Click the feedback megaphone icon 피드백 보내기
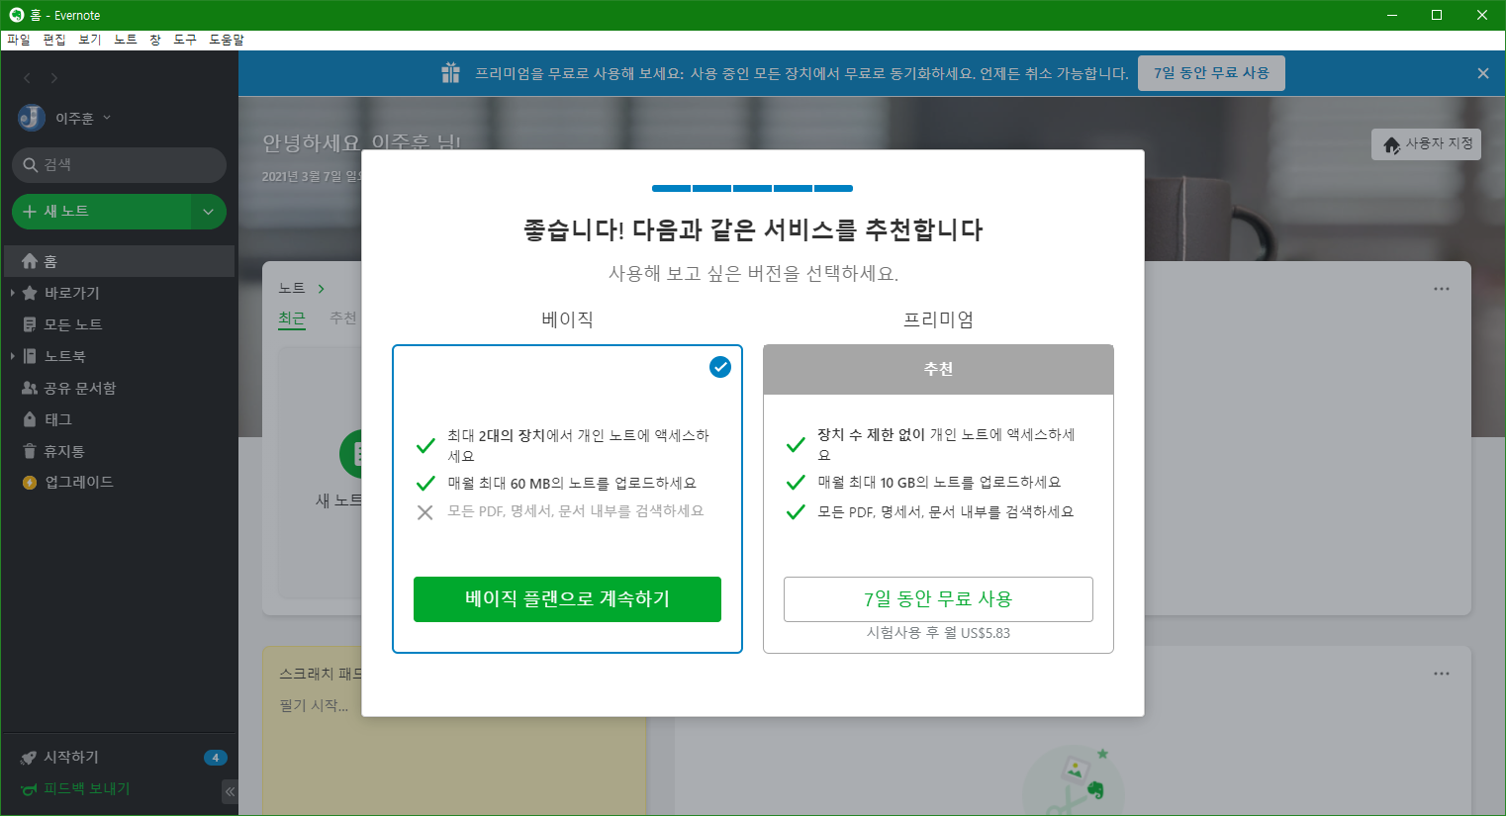Image resolution: width=1506 pixels, height=816 pixels. click(x=29, y=789)
